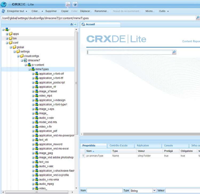Click the application_postscript node icon
This screenshot has height=194, width=200.
point(37,82)
